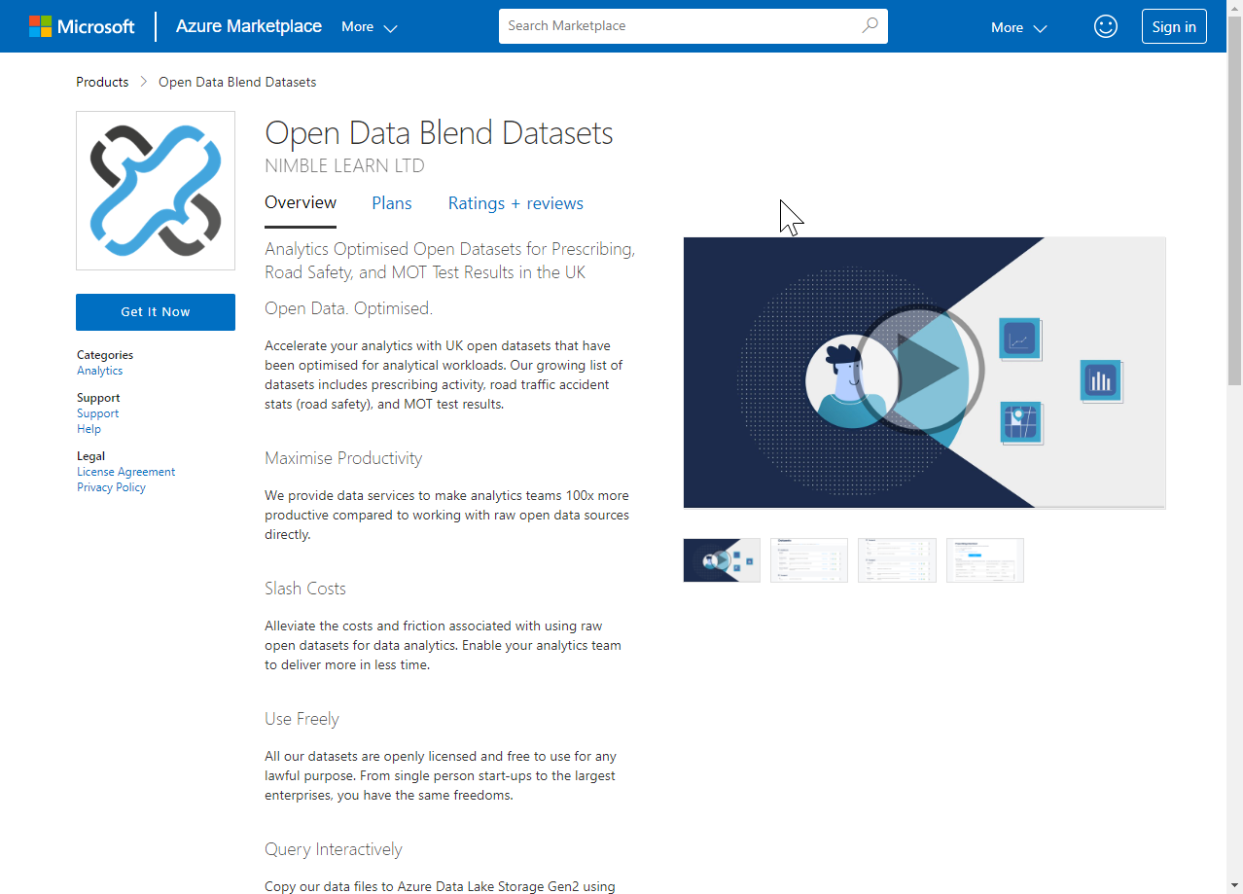Click the Query Interactively heading

[334, 849]
